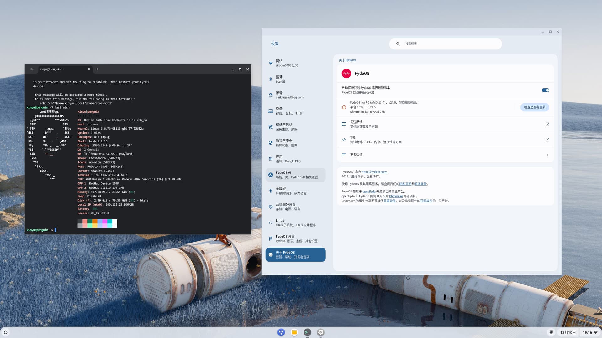Open the Send feedback external link icon

coord(547,125)
